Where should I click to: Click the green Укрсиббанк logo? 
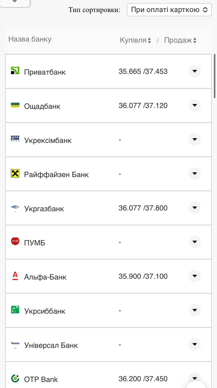[15, 310]
